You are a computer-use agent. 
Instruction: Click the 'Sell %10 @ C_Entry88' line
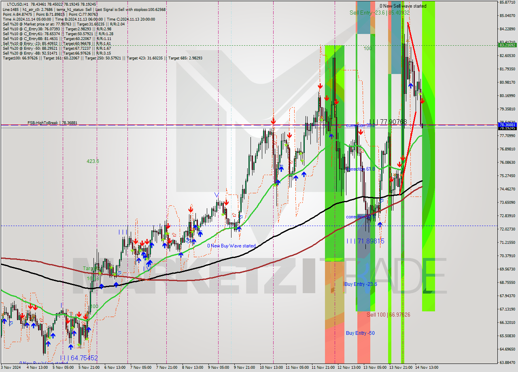tap(58, 38)
